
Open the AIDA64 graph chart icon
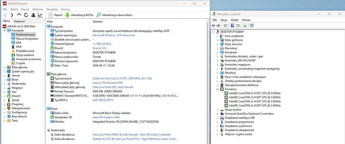40,15
